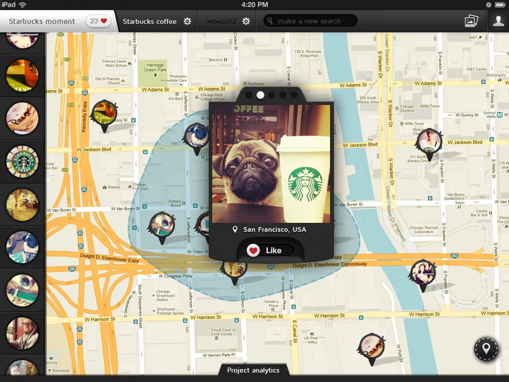Open sidebar Starbucks Coffee logo thumbnail
The width and height of the screenshot is (509, 382).
click(x=22, y=162)
